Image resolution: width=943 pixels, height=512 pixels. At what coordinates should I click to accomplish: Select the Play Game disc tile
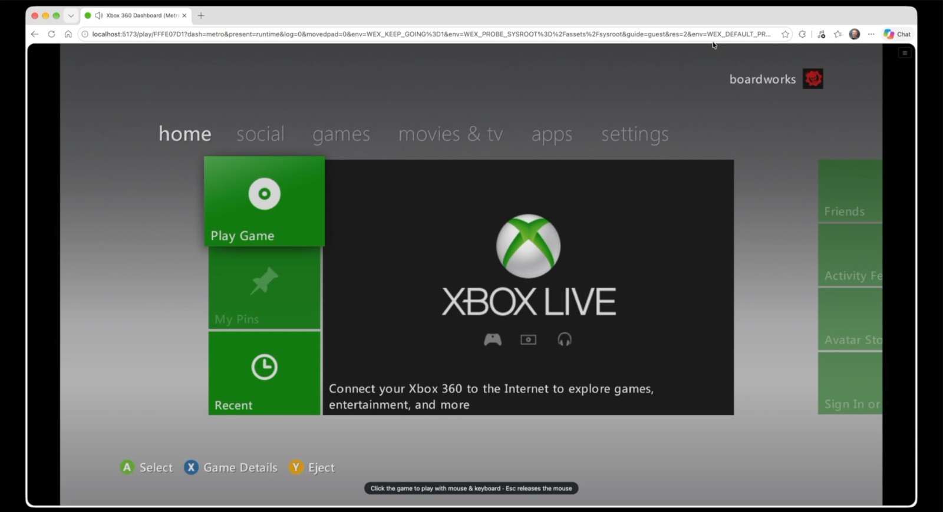point(264,201)
